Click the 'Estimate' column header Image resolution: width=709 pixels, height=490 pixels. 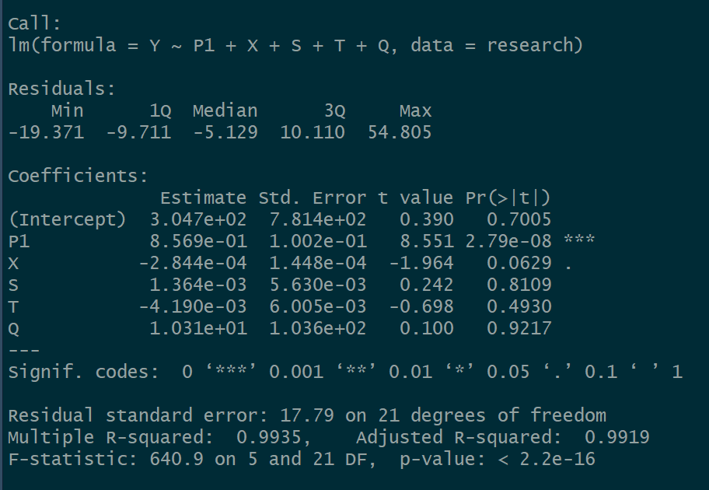click(x=203, y=198)
